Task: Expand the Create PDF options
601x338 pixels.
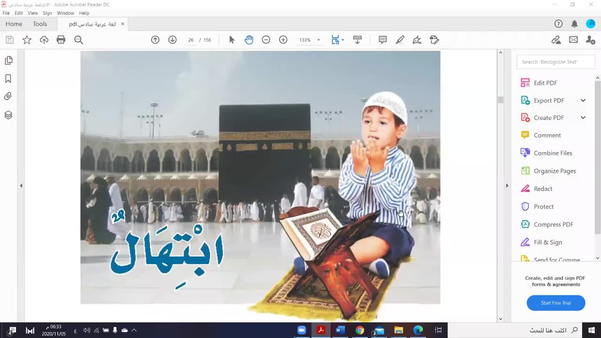Action: [x=583, y=118]
